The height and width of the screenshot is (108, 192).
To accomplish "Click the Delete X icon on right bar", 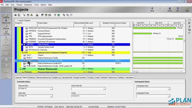I will click(x=189, y=23).
